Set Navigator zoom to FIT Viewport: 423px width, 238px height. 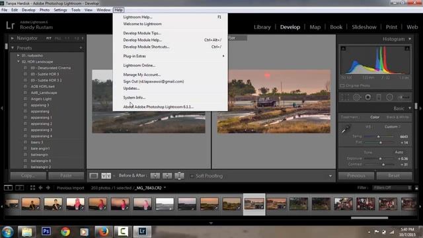click(x=48, y=38)
